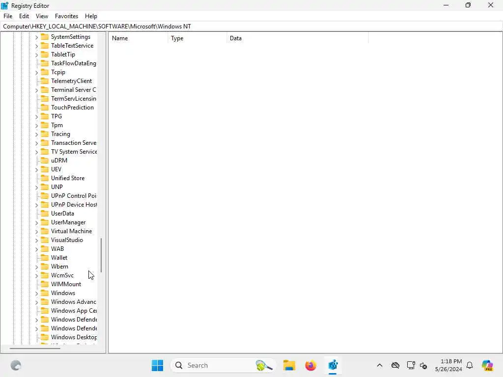Click the Registry Editor title bar icon
The width and height of the screenshot is (503, 377).
(4, 5)
